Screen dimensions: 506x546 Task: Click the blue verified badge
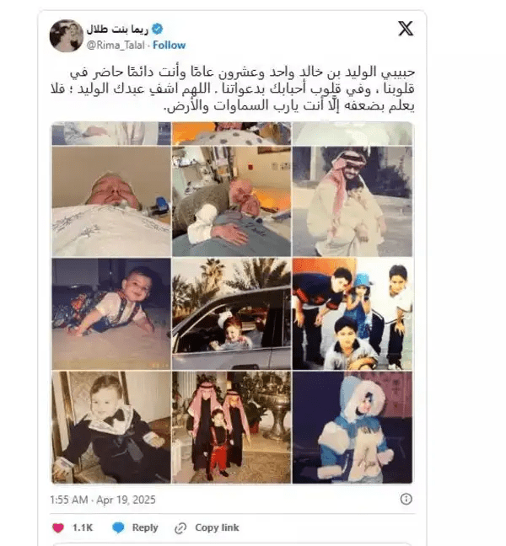(x=158, y=29)
